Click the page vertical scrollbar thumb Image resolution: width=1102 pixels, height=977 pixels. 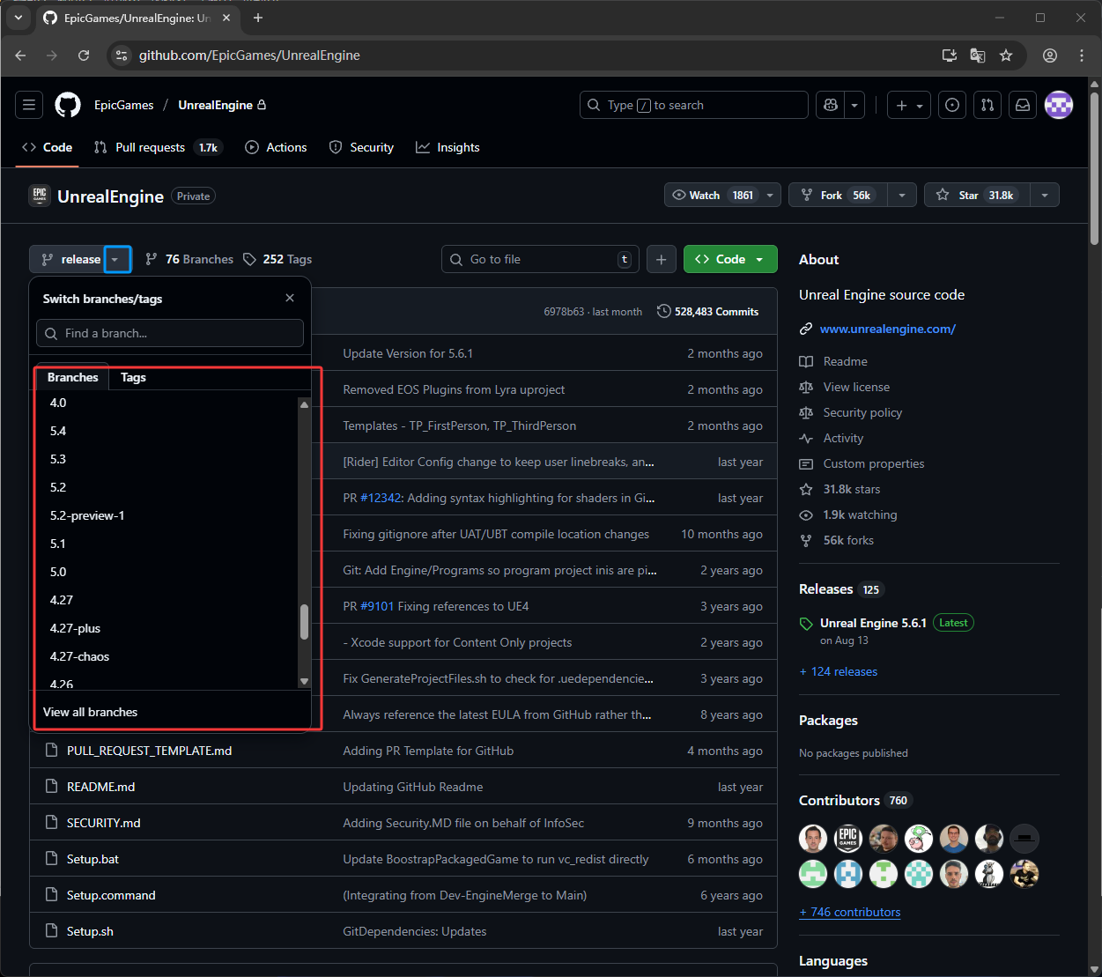point(1094,167)
